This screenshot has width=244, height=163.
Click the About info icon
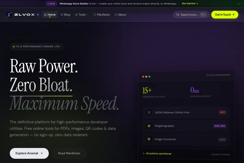(x=116, y=15)
